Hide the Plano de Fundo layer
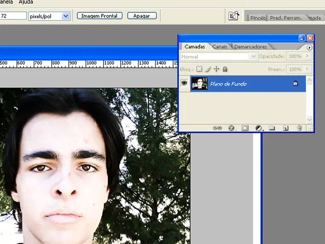Image resolution: width=325 pixels, height=244 pixels. pyautogui.click(x=184, y=84)
